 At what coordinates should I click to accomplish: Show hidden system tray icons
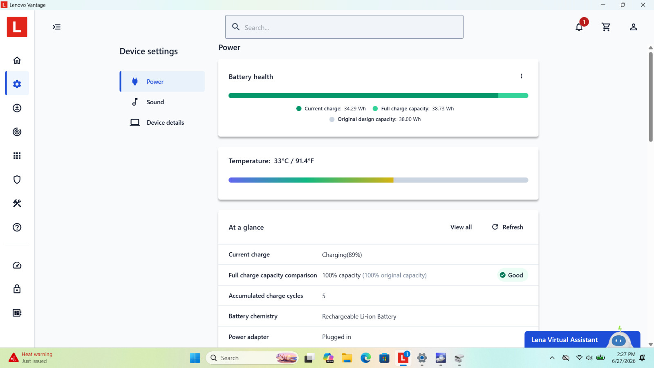[x=552, y=358]
